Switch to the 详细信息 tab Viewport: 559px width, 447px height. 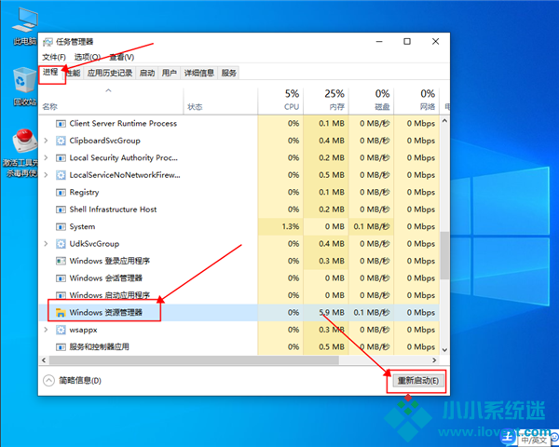pyautogui.click(x=198, y=73)
